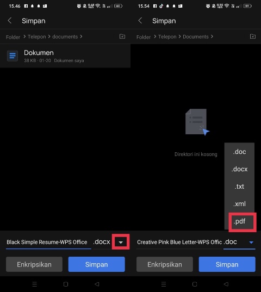Click the left blue Simpan button
Viewport: 261px width, 292px height.
click(x=96, y=264)
